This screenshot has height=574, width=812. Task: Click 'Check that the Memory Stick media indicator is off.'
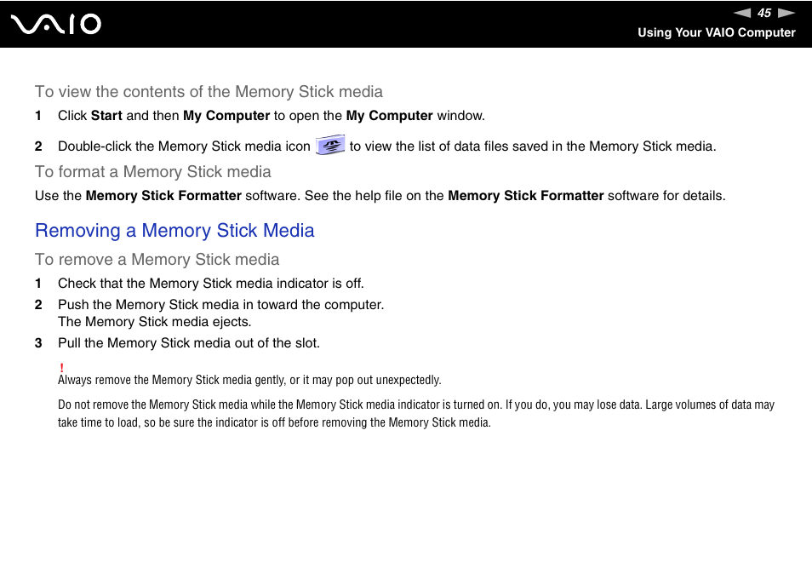click(211, 284)
